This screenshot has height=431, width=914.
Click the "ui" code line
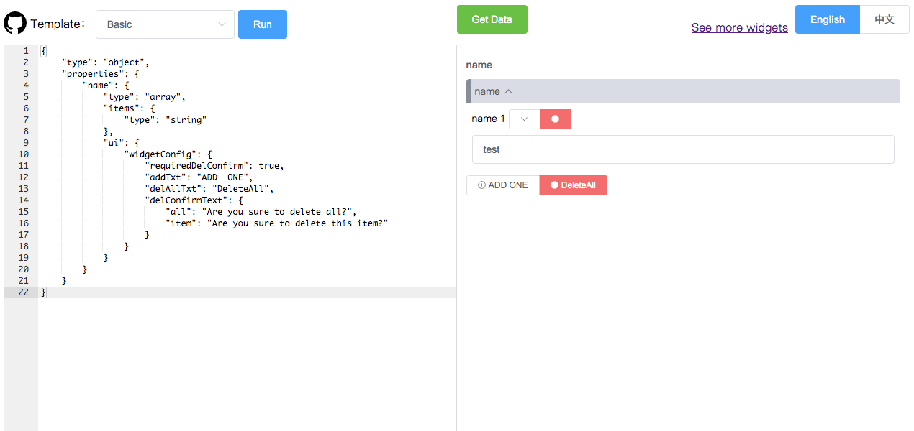(x=121, y=143)
